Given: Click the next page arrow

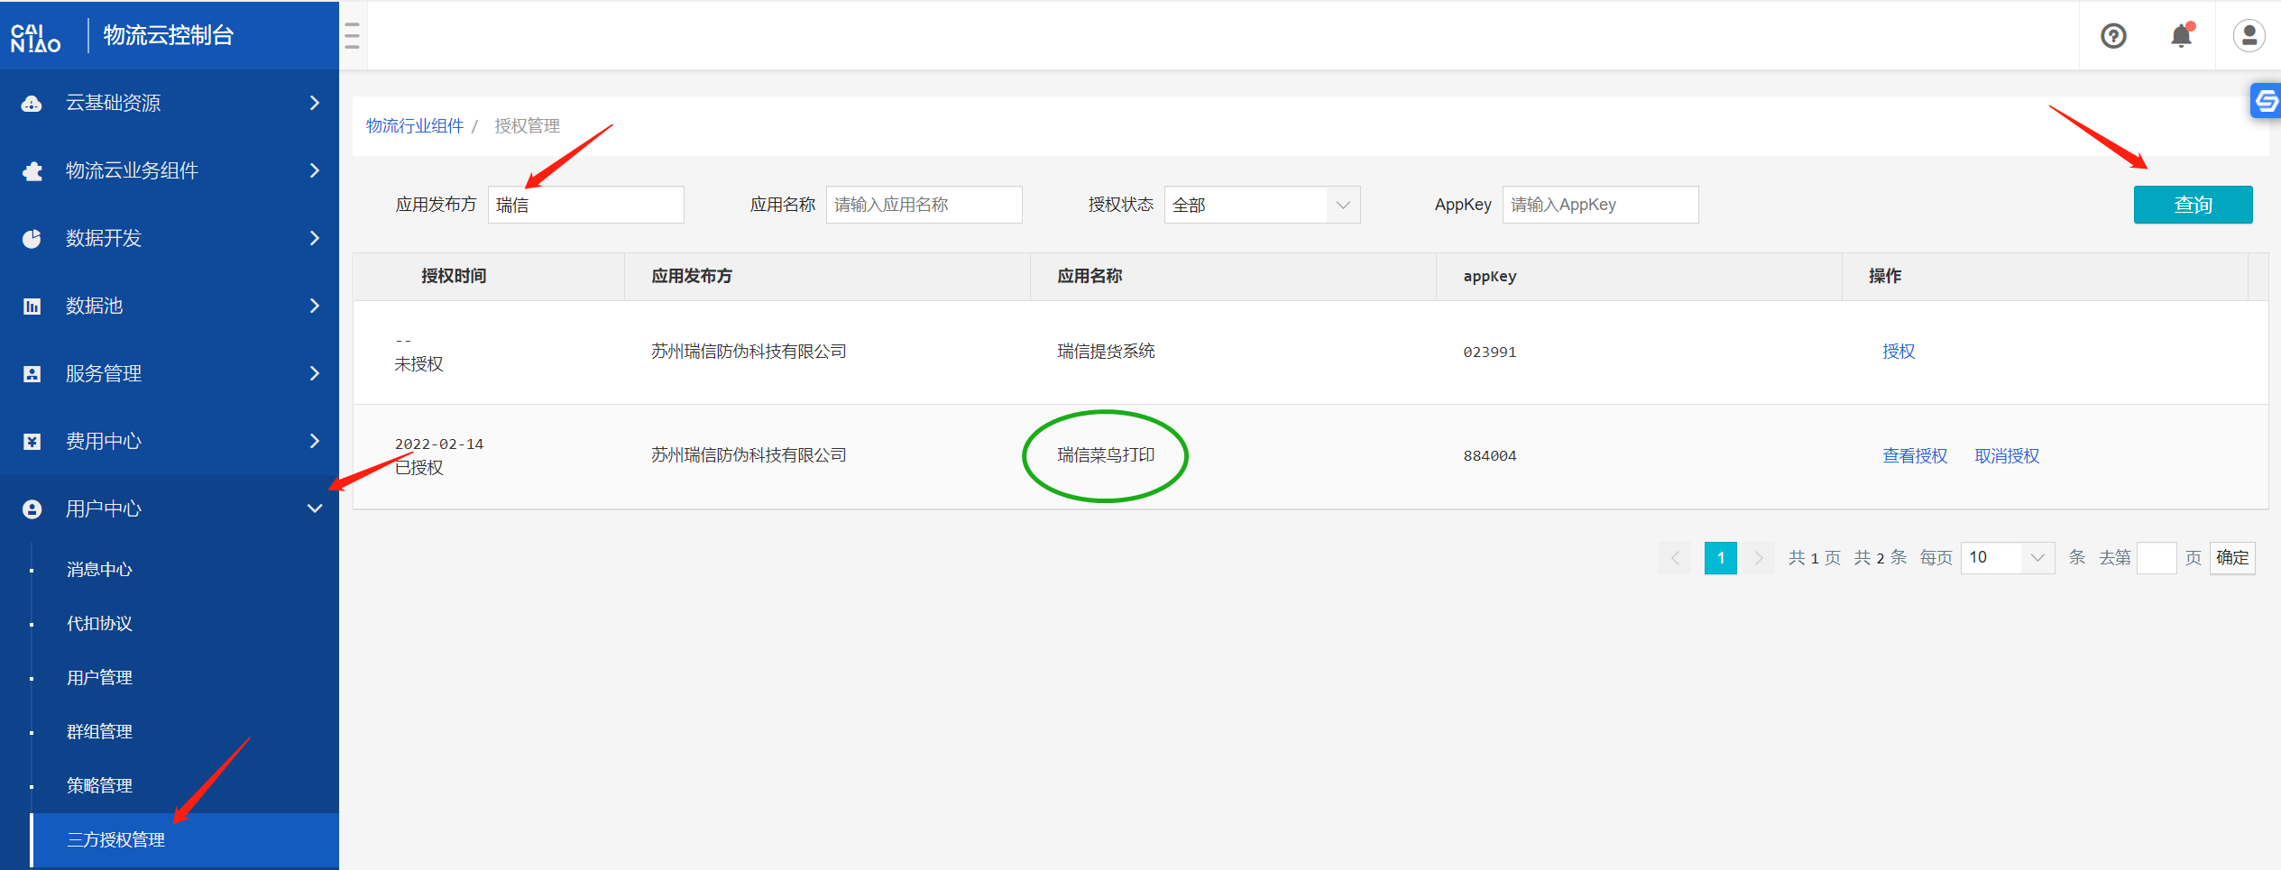Looking at the screenshot, I should tap(1759, 557).
